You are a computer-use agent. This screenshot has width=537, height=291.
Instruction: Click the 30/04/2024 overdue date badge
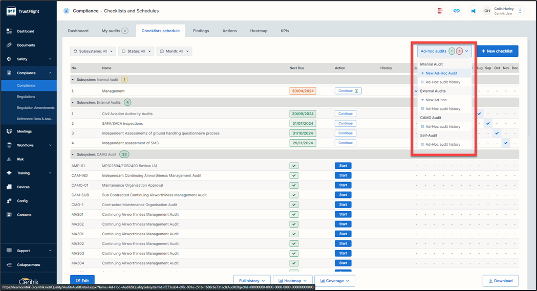tap(303, 91)
